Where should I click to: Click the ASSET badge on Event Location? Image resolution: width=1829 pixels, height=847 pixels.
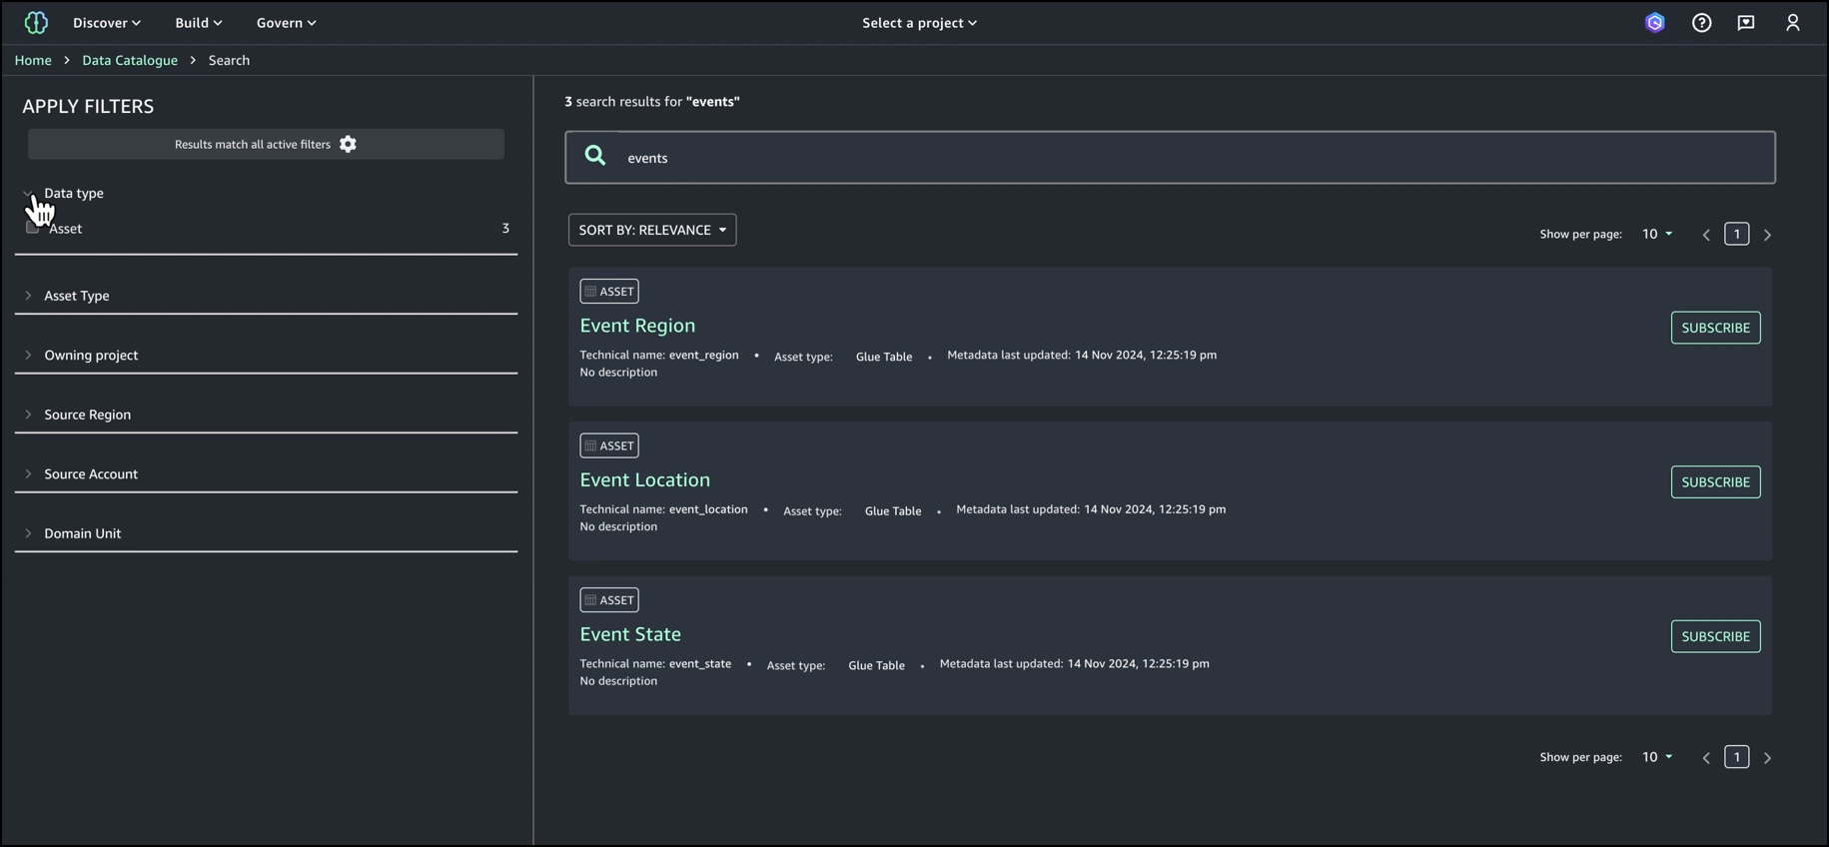click(x=609, y=445)
